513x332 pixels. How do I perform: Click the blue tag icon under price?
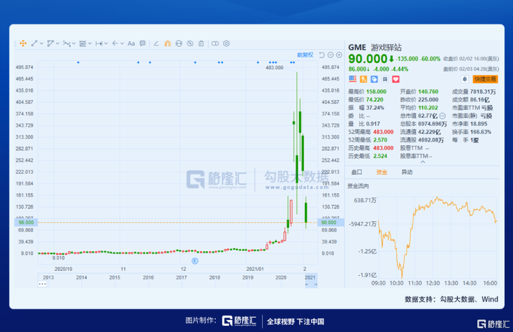[x=374, y=79]
